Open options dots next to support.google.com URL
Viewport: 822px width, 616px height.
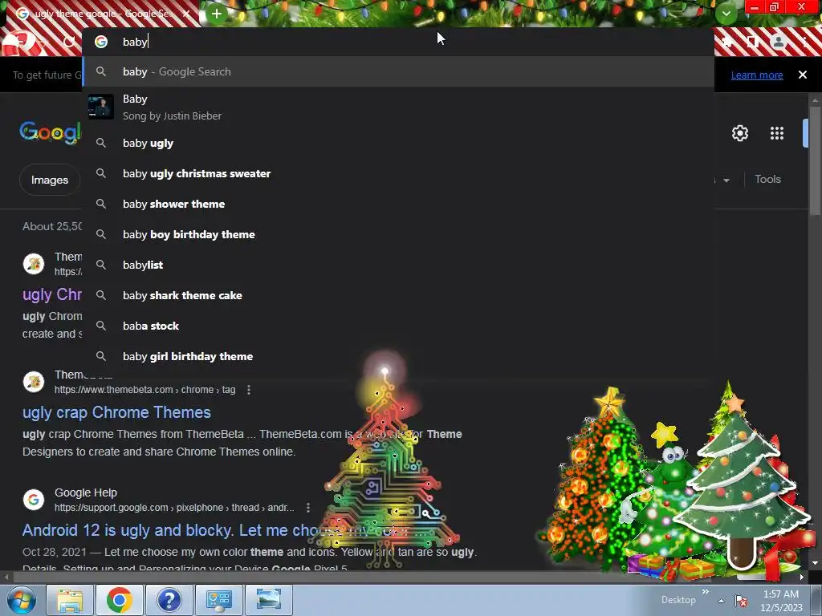point(308,508)
